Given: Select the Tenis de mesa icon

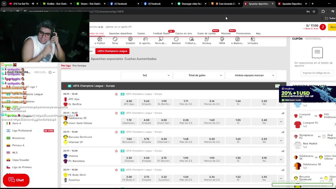Looking at the screenshot, I should (161, 41).
